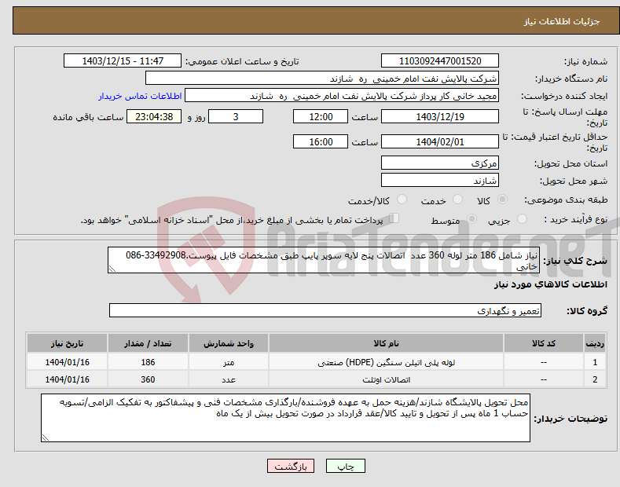Image resolution: width=620 pixels, height=487 pixels.
Task: Click the بازگشت (back) button
Action: (x=291, y=467)
